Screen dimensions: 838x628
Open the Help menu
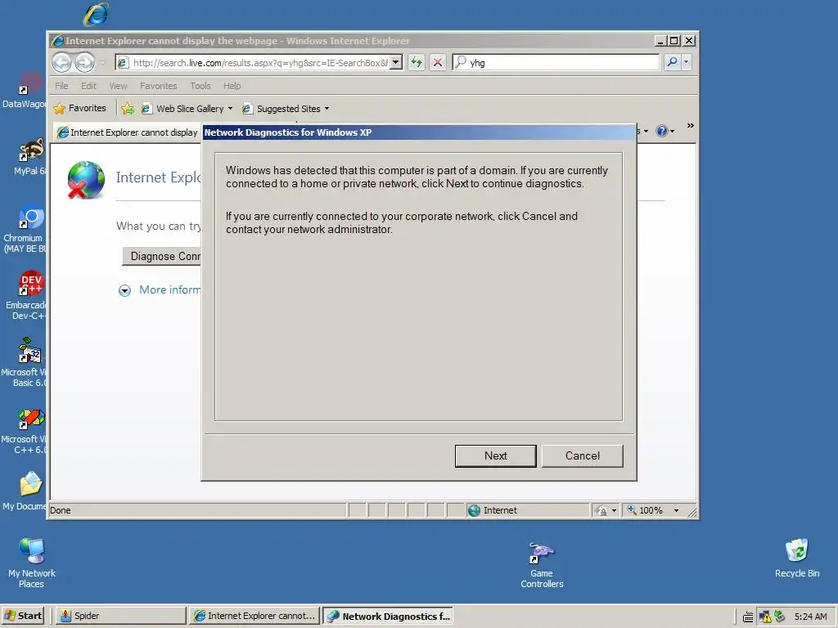(x=232, y=86)
